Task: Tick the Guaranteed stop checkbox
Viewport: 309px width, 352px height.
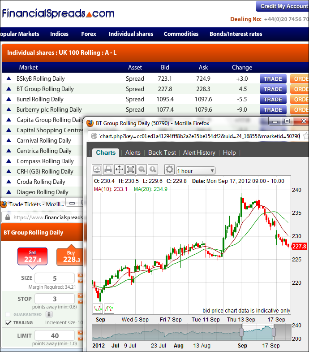Action: (8, 315)
